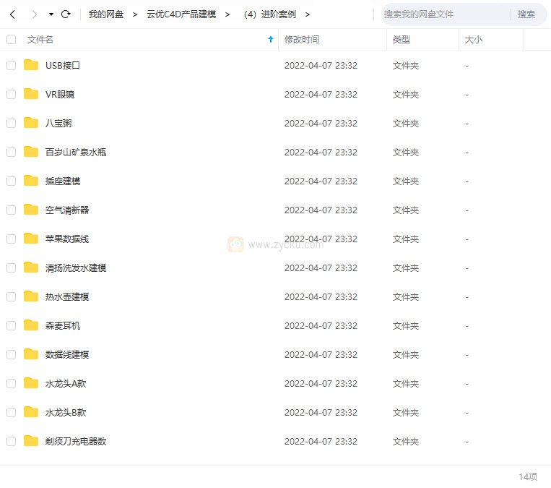Tick the checkbox for 剃须刀充电器数
Viewport: 551px width, 488px height.
pos(11,441)
